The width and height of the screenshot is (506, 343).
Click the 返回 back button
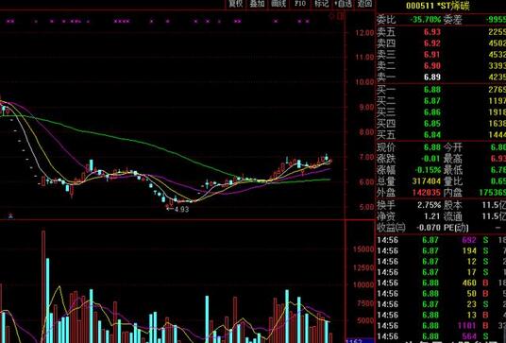tap(364, 4)
